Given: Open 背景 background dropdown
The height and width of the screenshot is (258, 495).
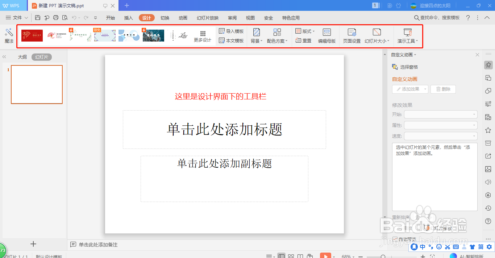Looking at the screenshot, I should [x=257, y=36].
